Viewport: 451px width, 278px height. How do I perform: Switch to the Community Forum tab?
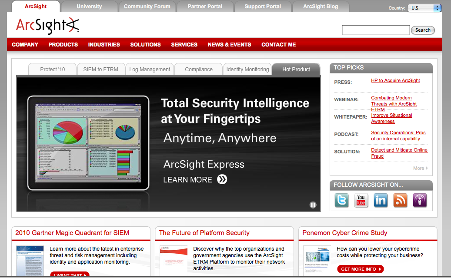point(147,7)
